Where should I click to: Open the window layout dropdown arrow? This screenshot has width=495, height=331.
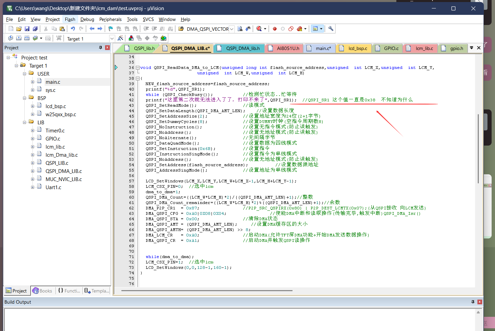[x=321, y=29]
